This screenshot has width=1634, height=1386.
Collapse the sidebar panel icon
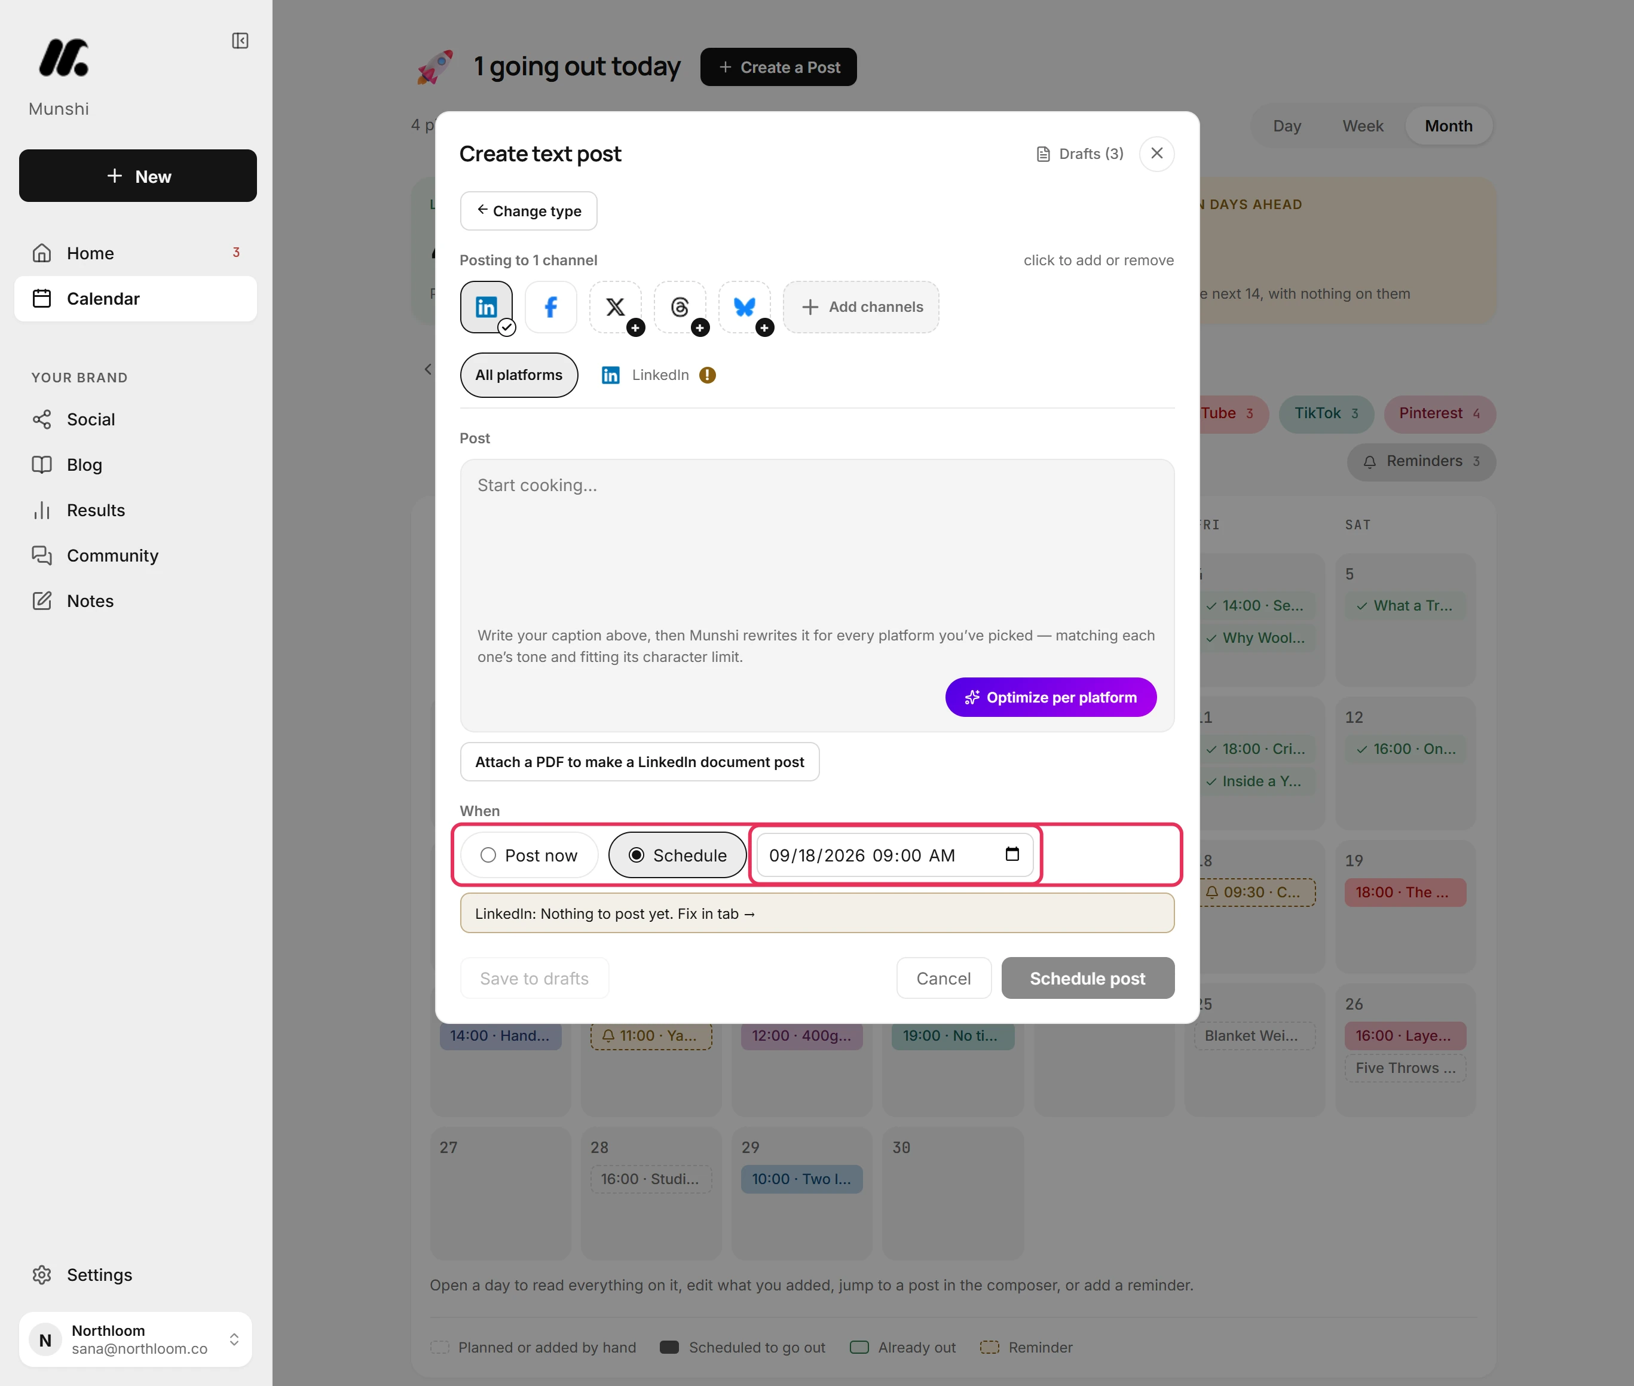[240, 41]
